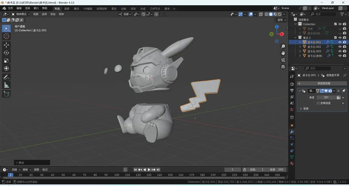Image resolution: width=349 pixels, height=186 pixels.
Task: Click the 添加修改器 button
Action: [x=322, y=83]
